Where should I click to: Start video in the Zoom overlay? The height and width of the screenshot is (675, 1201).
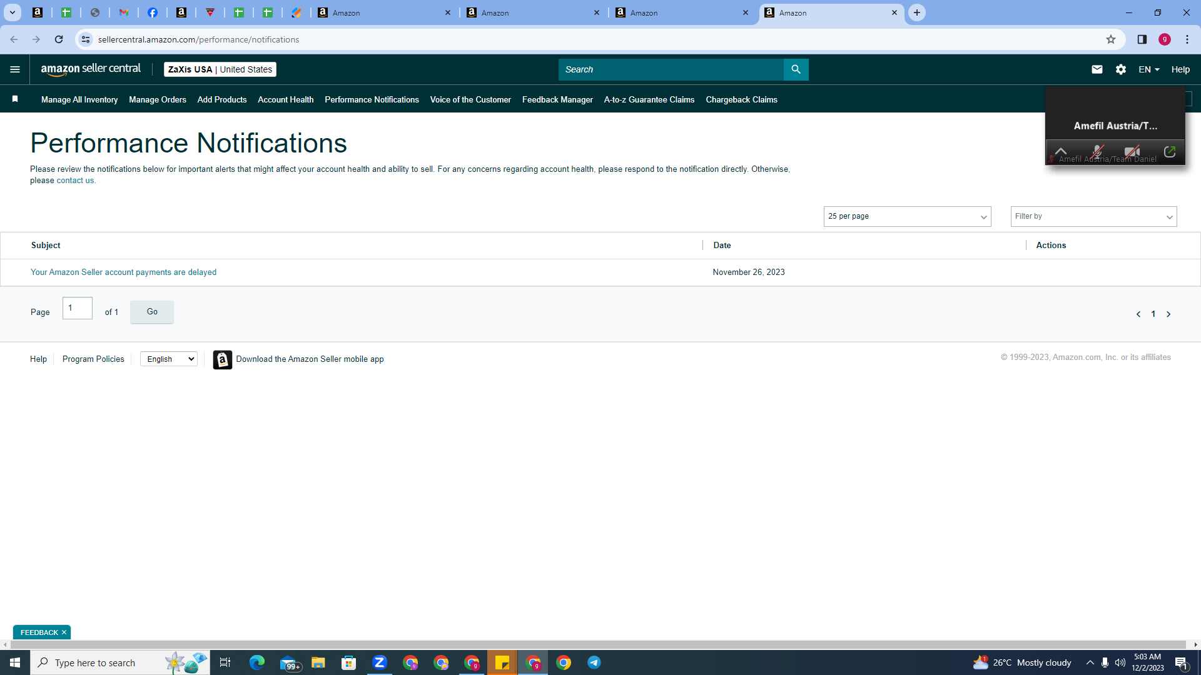tap(1132, 151)
